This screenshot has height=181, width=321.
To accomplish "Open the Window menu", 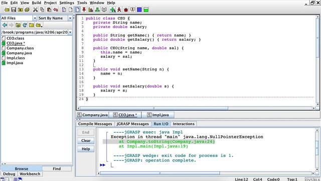I will tap(97, 3).
